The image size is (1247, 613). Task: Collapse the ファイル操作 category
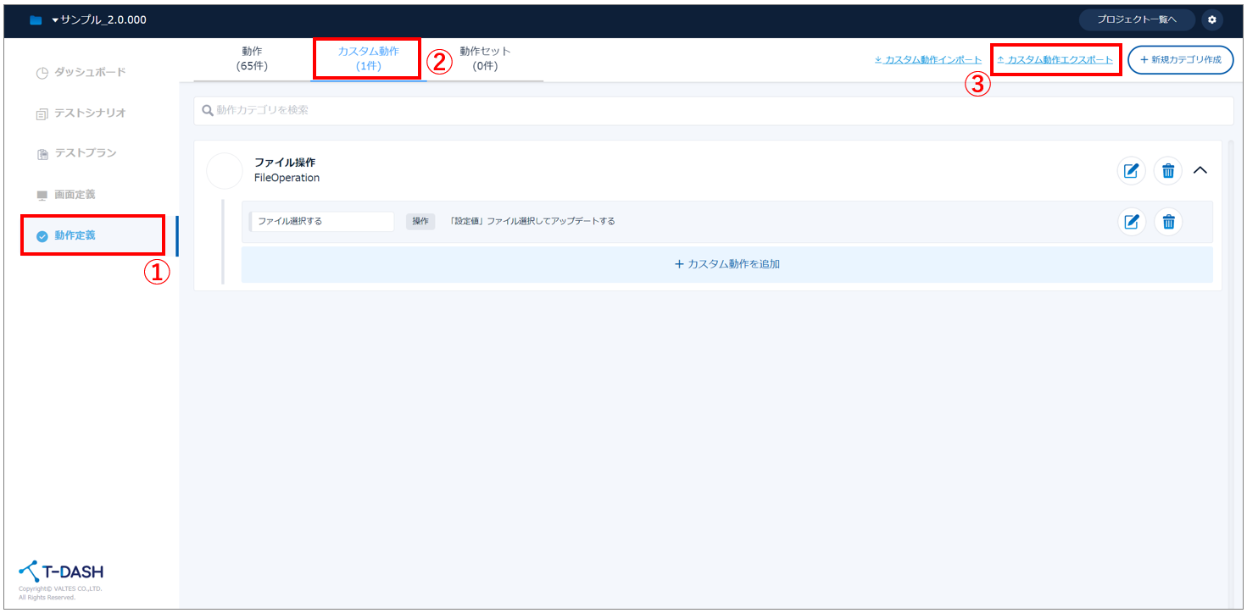click(x=1200, y=170)
